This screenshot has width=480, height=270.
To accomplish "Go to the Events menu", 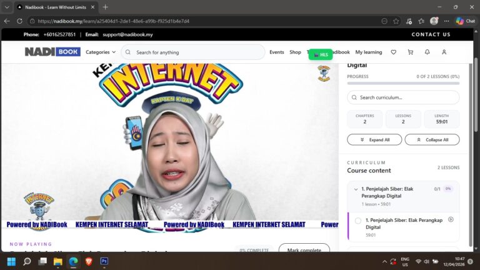I will click(276, 52).
